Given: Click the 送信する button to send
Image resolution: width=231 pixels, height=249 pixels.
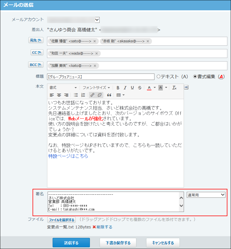Looking at the screenshot, I should pyautogui.click(x=71, y=243).
